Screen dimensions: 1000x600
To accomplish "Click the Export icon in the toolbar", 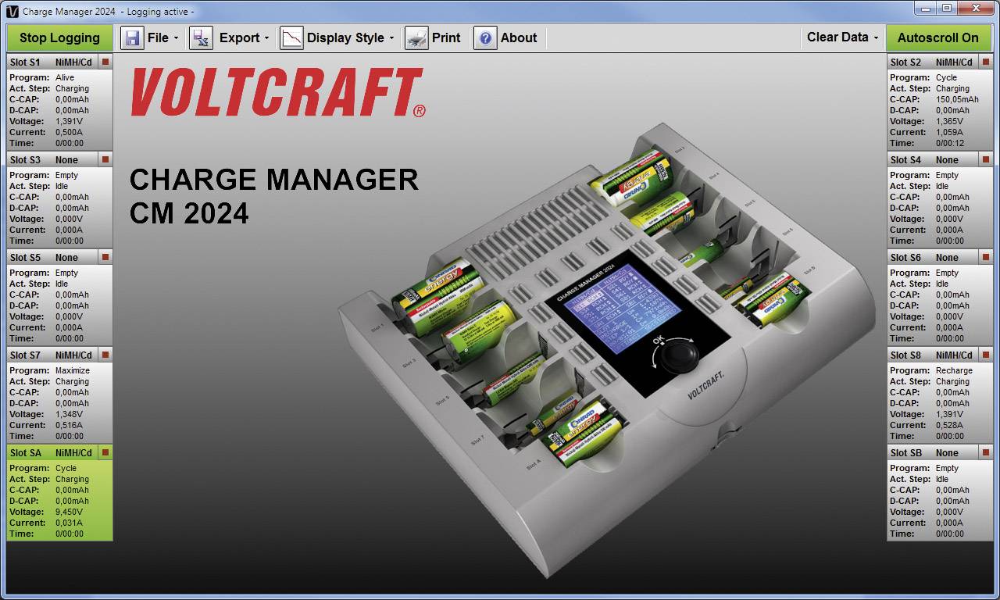I will pos(200,37).
